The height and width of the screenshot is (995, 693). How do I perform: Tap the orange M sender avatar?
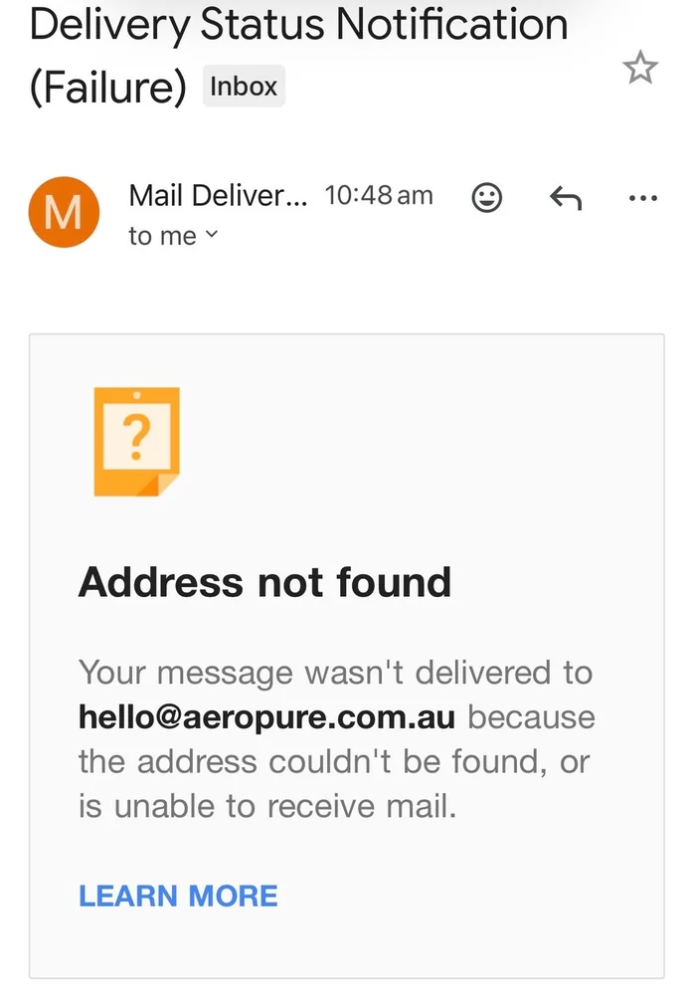tap(65, 213)
